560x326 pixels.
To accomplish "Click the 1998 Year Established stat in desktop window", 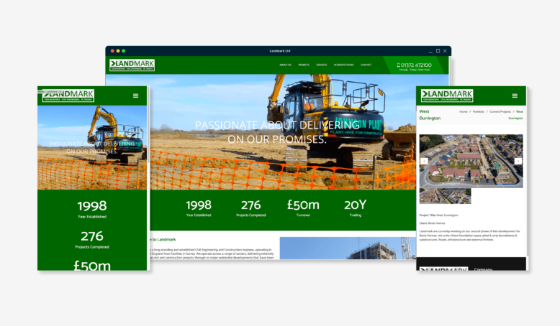I will point(199,208).
